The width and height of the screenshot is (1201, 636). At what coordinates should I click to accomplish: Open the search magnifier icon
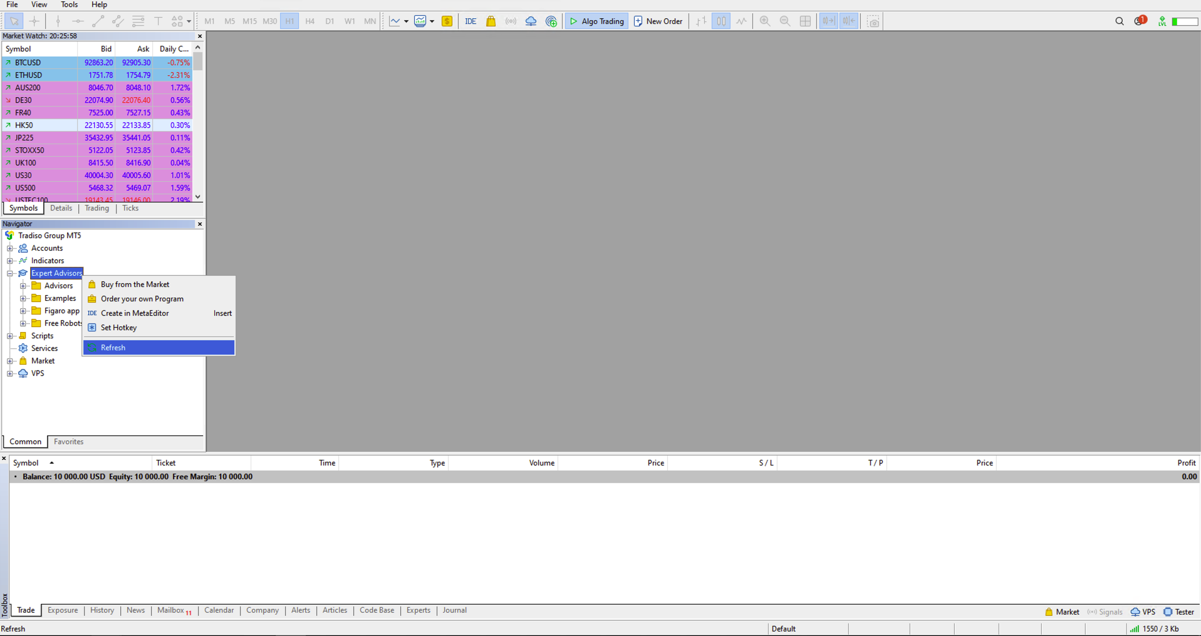(x=1120, y=21)
